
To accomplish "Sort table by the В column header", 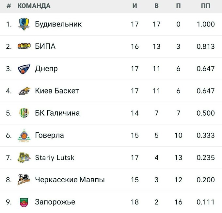I will click(x=156, y=6).
